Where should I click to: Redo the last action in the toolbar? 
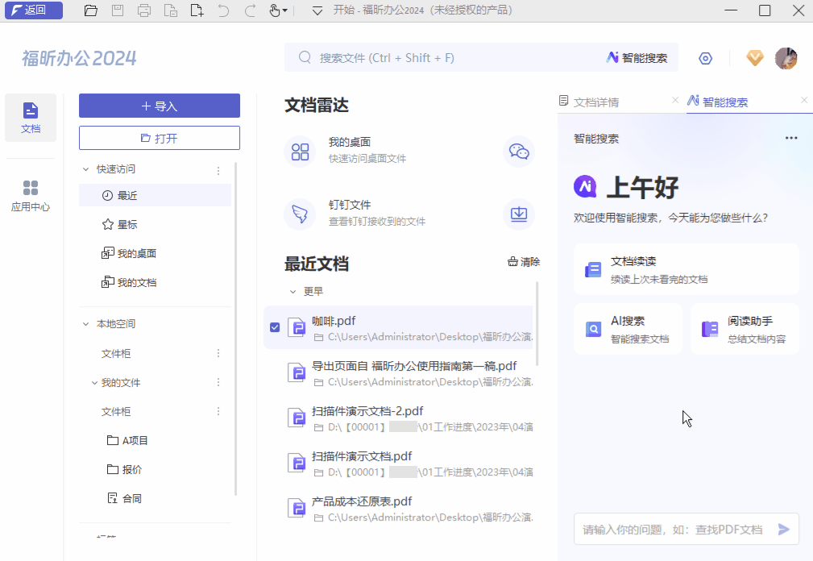click(249, 10)
